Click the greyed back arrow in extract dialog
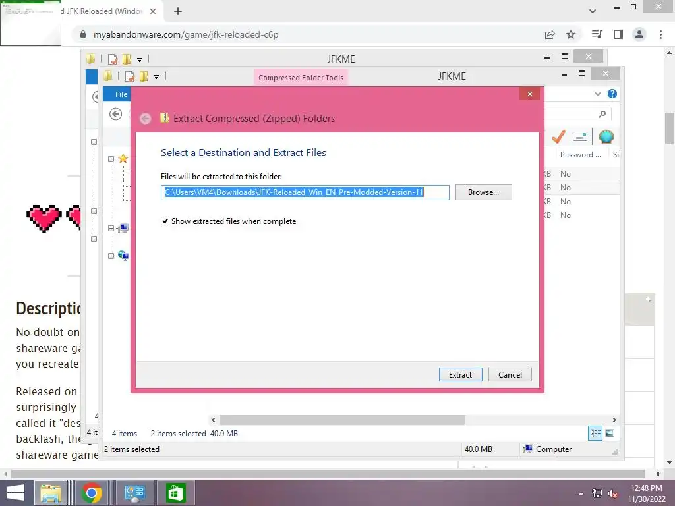 coord(146,119)
